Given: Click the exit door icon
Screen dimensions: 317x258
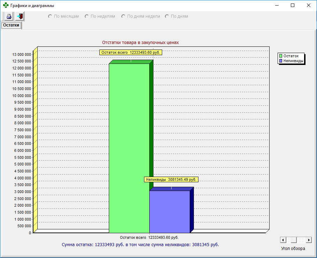Looking at the screenshot, I should (20, 16).
